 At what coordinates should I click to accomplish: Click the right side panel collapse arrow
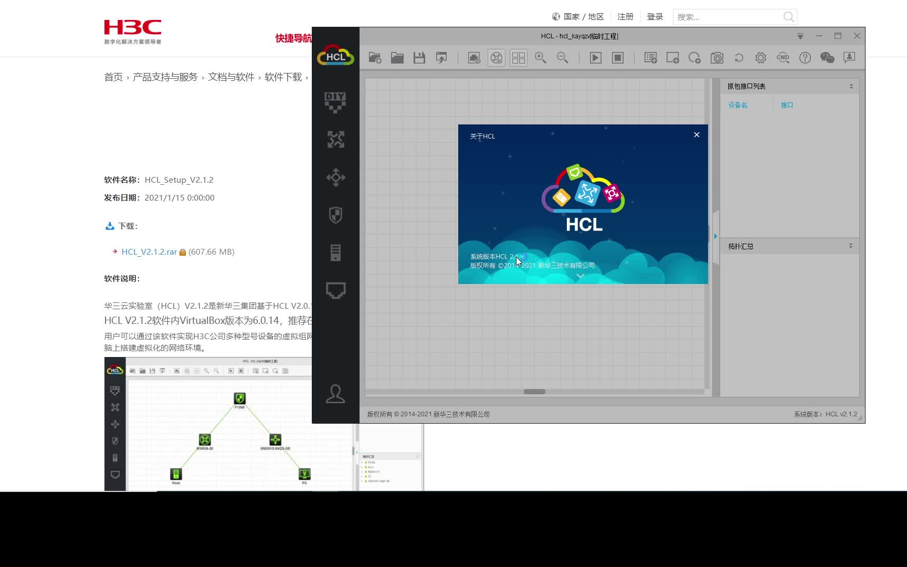(715, 236)
